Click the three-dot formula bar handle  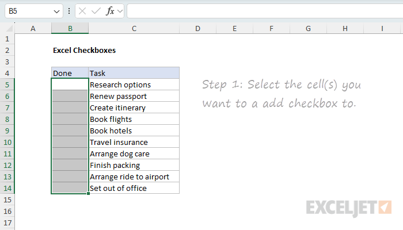(x=69, y=11)
